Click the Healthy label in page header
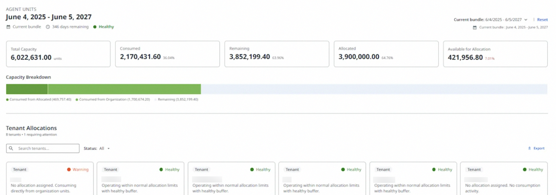Viewport: 556px width, 195px height. click(x=106, y=27)
